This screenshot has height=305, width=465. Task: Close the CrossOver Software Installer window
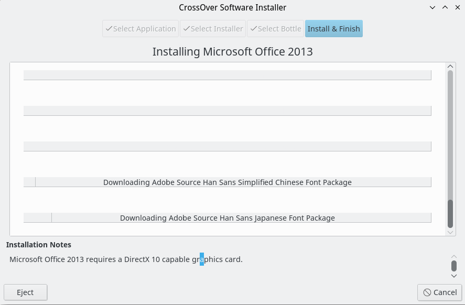click(x=458, y=7)
